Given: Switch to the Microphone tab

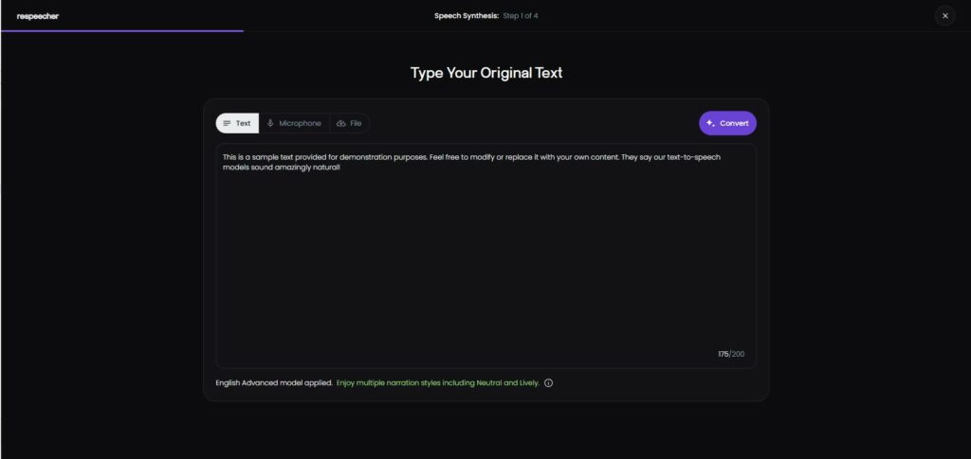Looking at the screenshot, I should point(294,123).
